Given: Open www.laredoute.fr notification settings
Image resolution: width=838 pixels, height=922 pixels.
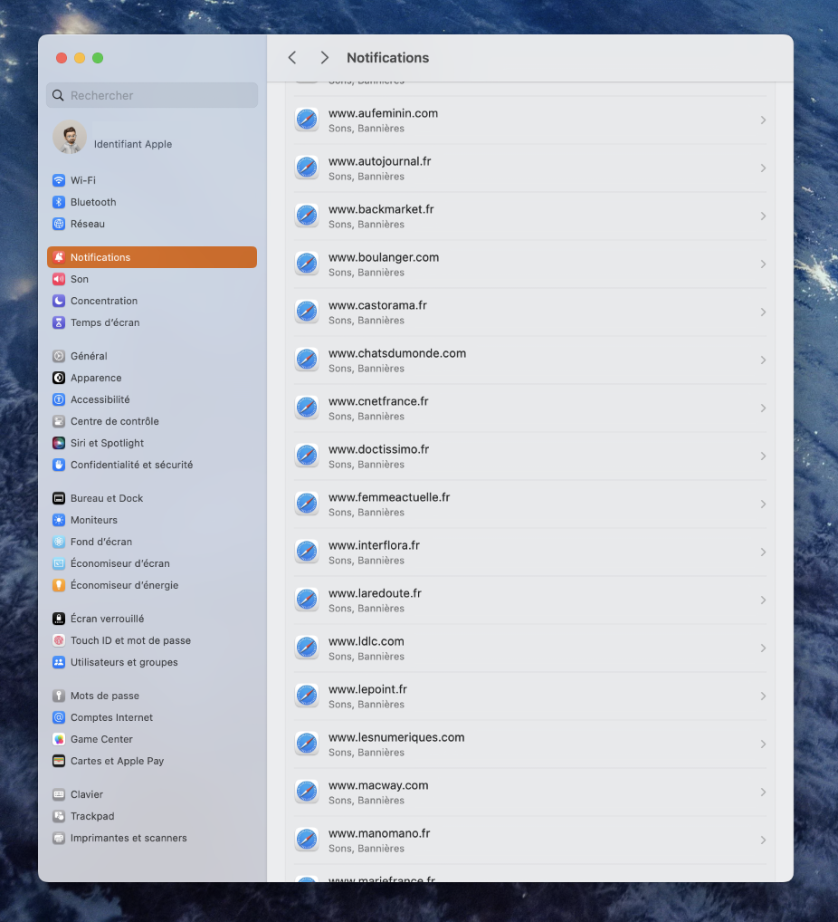Looking at the screenshot, I should (530, 600).
